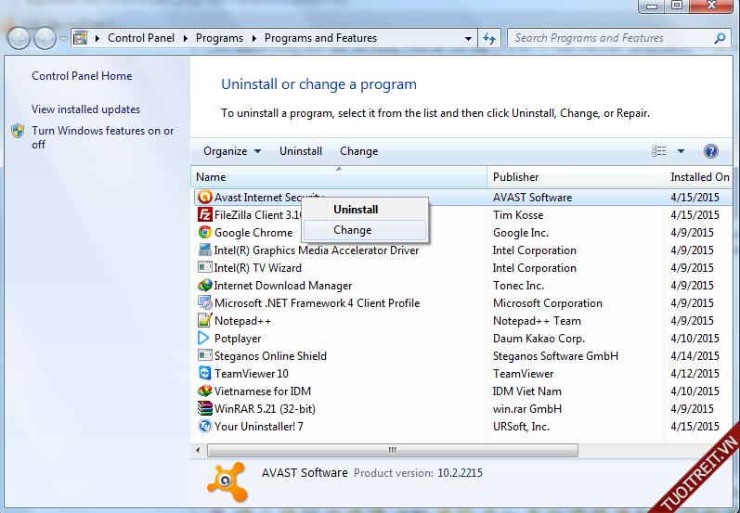The height and width of the screenshot is (513, 740).
Task: Click the Notepad++ program icon
Action: [205, 321]
